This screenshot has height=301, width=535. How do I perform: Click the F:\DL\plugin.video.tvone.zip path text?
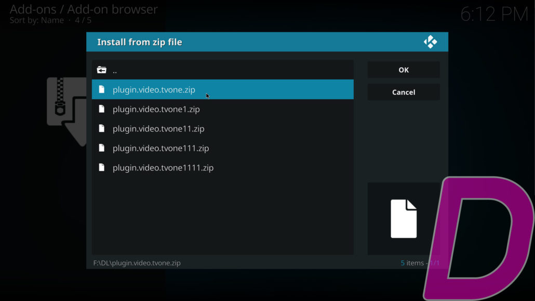[137, 263]
